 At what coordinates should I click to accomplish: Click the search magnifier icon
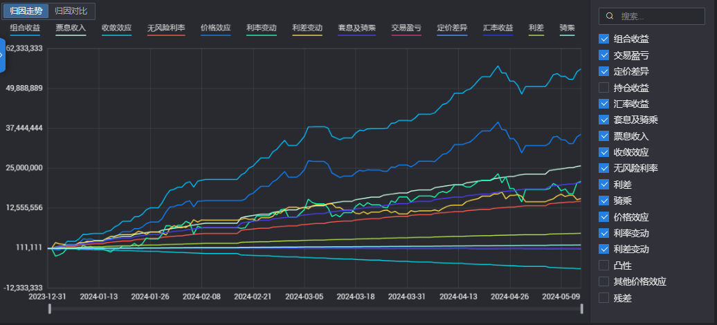610,16
